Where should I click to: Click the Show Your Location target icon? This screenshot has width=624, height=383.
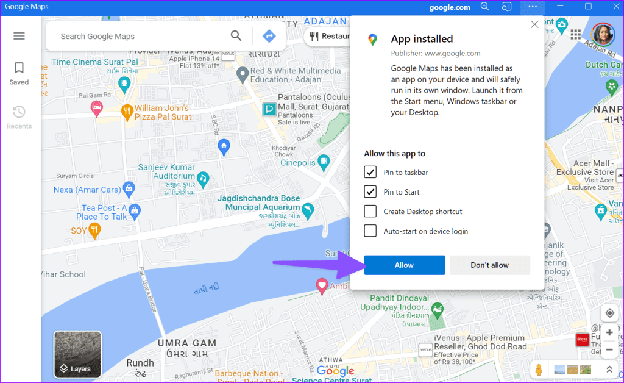[x=609, y=312]
